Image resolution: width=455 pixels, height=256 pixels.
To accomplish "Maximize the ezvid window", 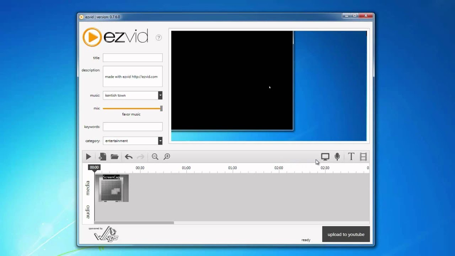I will [x=355, y=16].
